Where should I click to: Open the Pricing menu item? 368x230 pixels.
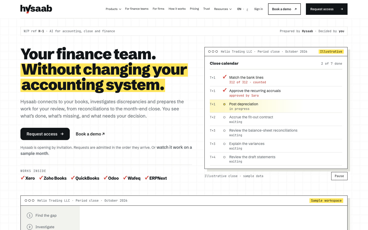point(194,9)
